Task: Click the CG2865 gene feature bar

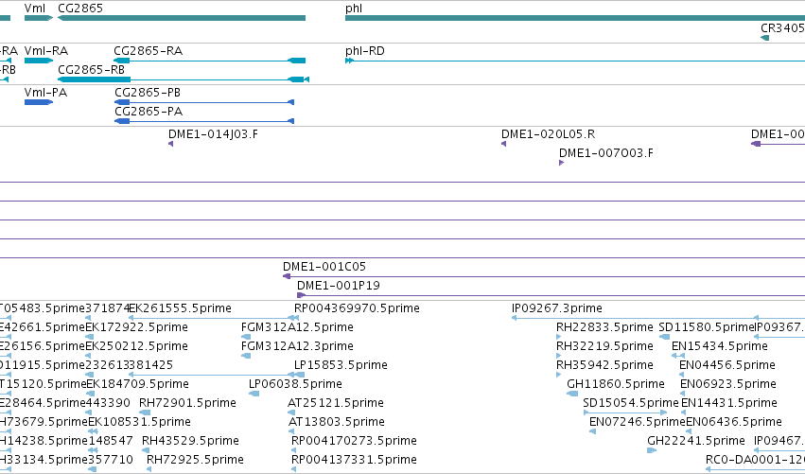Action: 182,18
